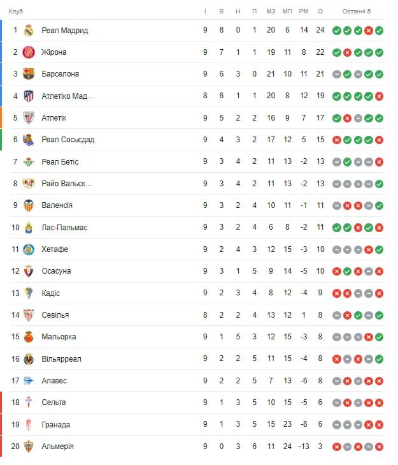Click the Girona club crest icon
This screenshot has width=398, height=465.
click(x=28, y=52)
